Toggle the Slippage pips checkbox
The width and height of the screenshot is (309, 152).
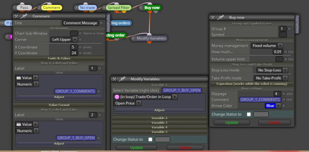tap(284, 94)
